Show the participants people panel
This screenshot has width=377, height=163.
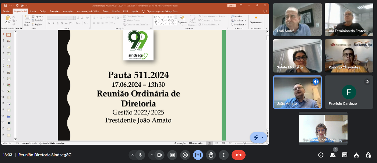click(x=332, y=155)
